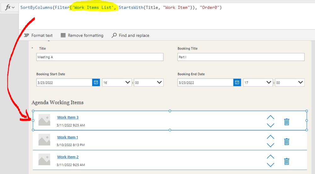315x174 pixels.
Task: Move Work Item 3 down with chevron
Action: click(270, 125)
